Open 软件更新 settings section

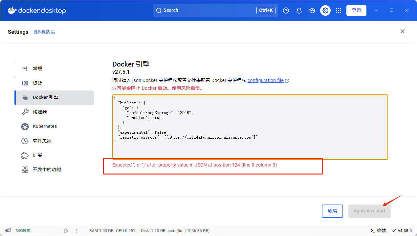click(42, 141)
